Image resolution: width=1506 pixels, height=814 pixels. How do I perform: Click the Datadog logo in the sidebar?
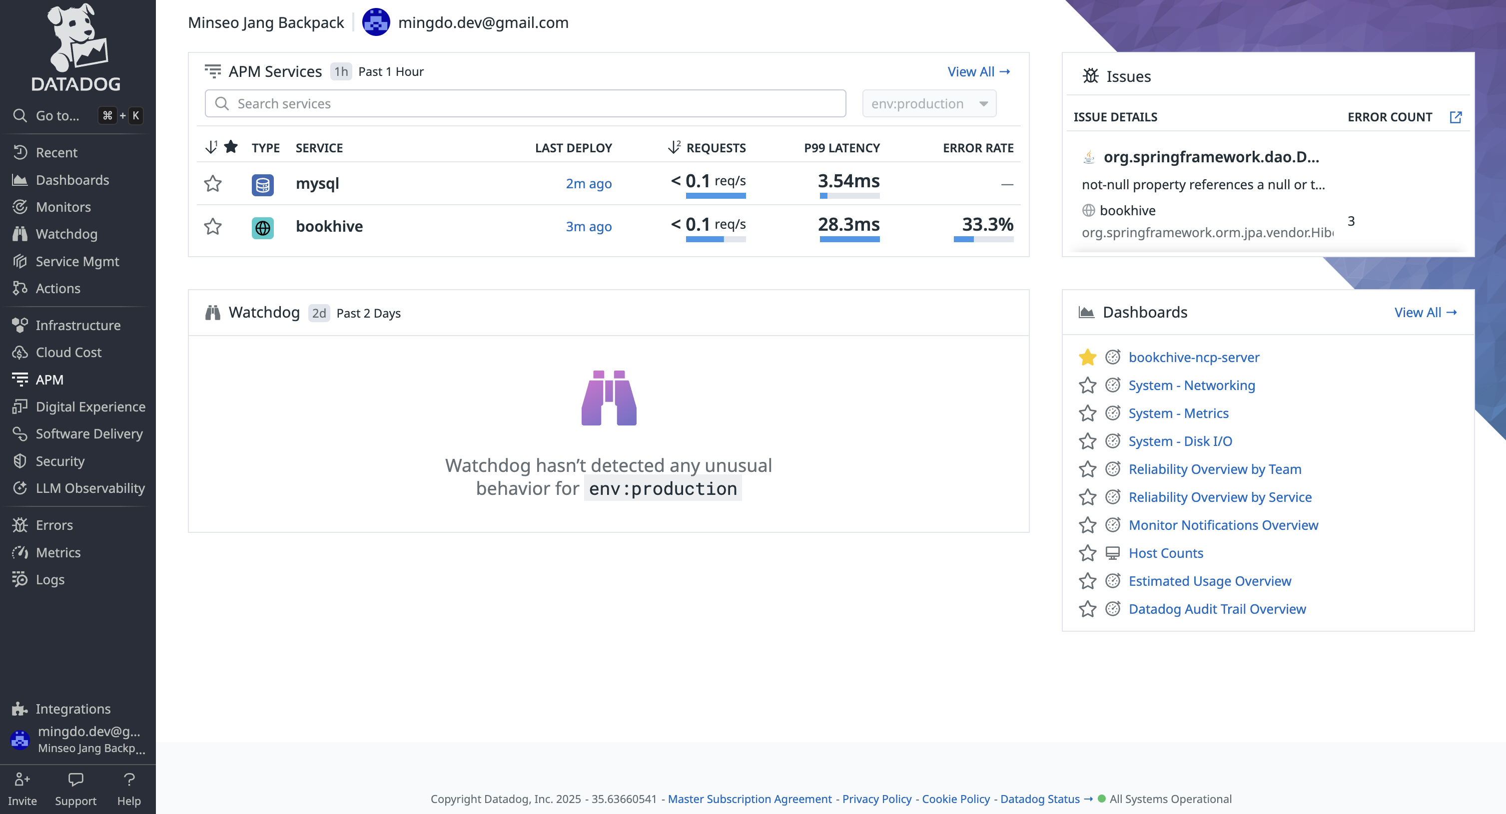(x=76, y=47)
